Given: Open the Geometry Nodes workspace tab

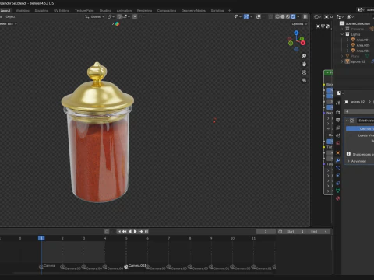Looking at the screenshot, I should pyautogui.click(x=193, y=11).
